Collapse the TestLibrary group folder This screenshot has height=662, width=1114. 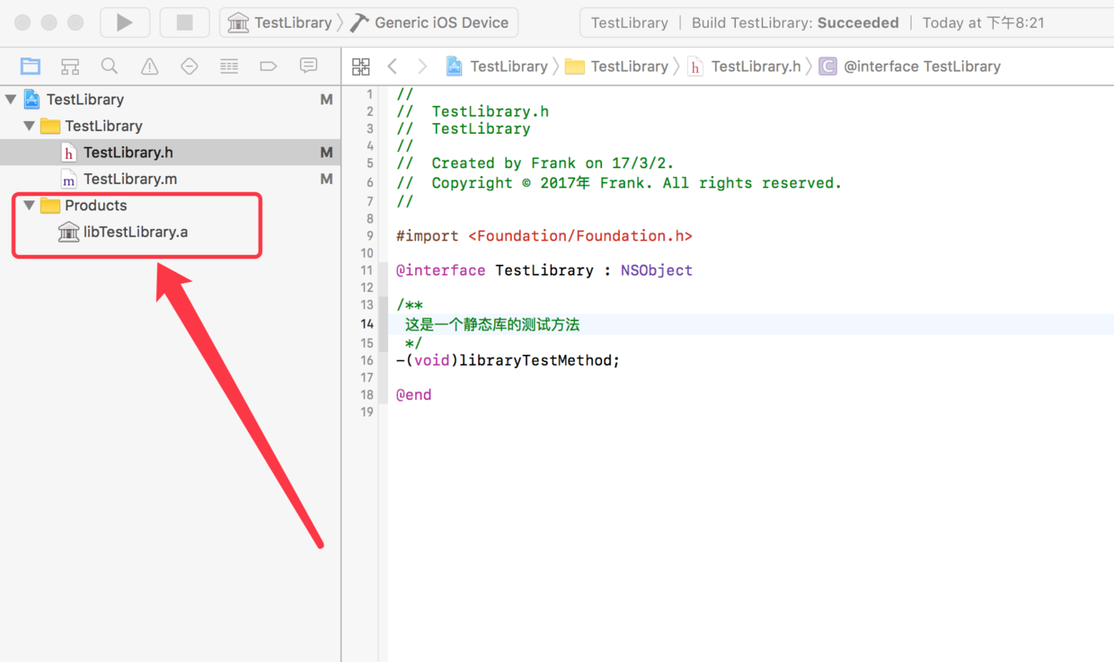[x=30, y=126]
